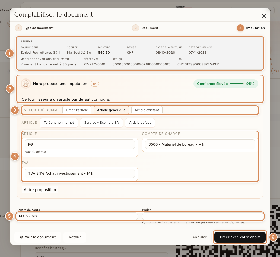This screenshot has height=257, width=280.
Task: Go to step 1 Type de document
Action: 34,28
